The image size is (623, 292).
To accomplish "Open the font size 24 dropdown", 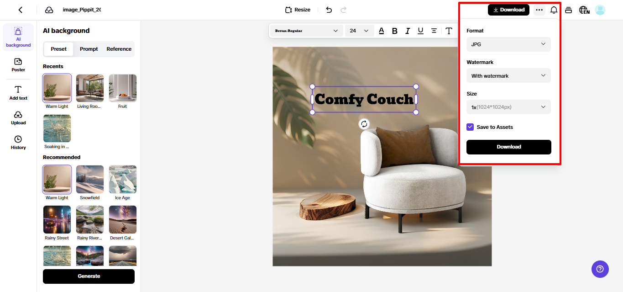I will (359, 31).
